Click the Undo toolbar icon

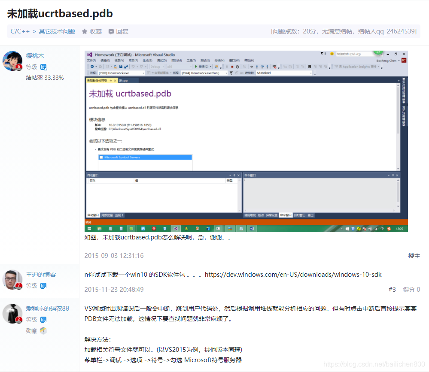133,67
